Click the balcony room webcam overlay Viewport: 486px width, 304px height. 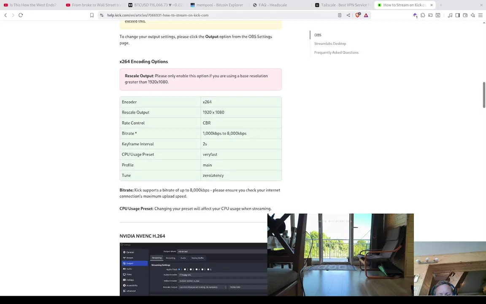click(340, 255)
